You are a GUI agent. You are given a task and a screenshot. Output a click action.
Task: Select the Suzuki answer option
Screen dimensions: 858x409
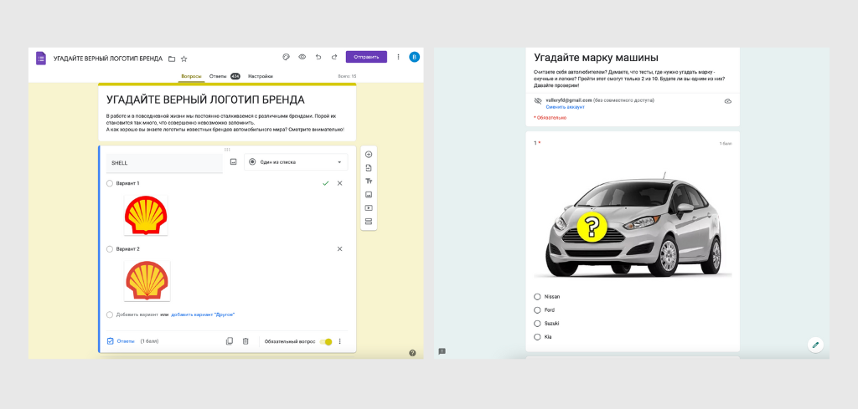click(x=537, y=323)
